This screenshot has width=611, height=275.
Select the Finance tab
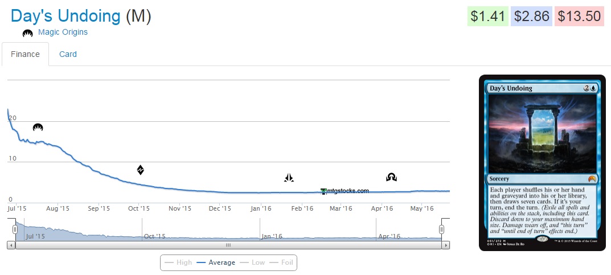pyautogui.click(x=25, y=54)
